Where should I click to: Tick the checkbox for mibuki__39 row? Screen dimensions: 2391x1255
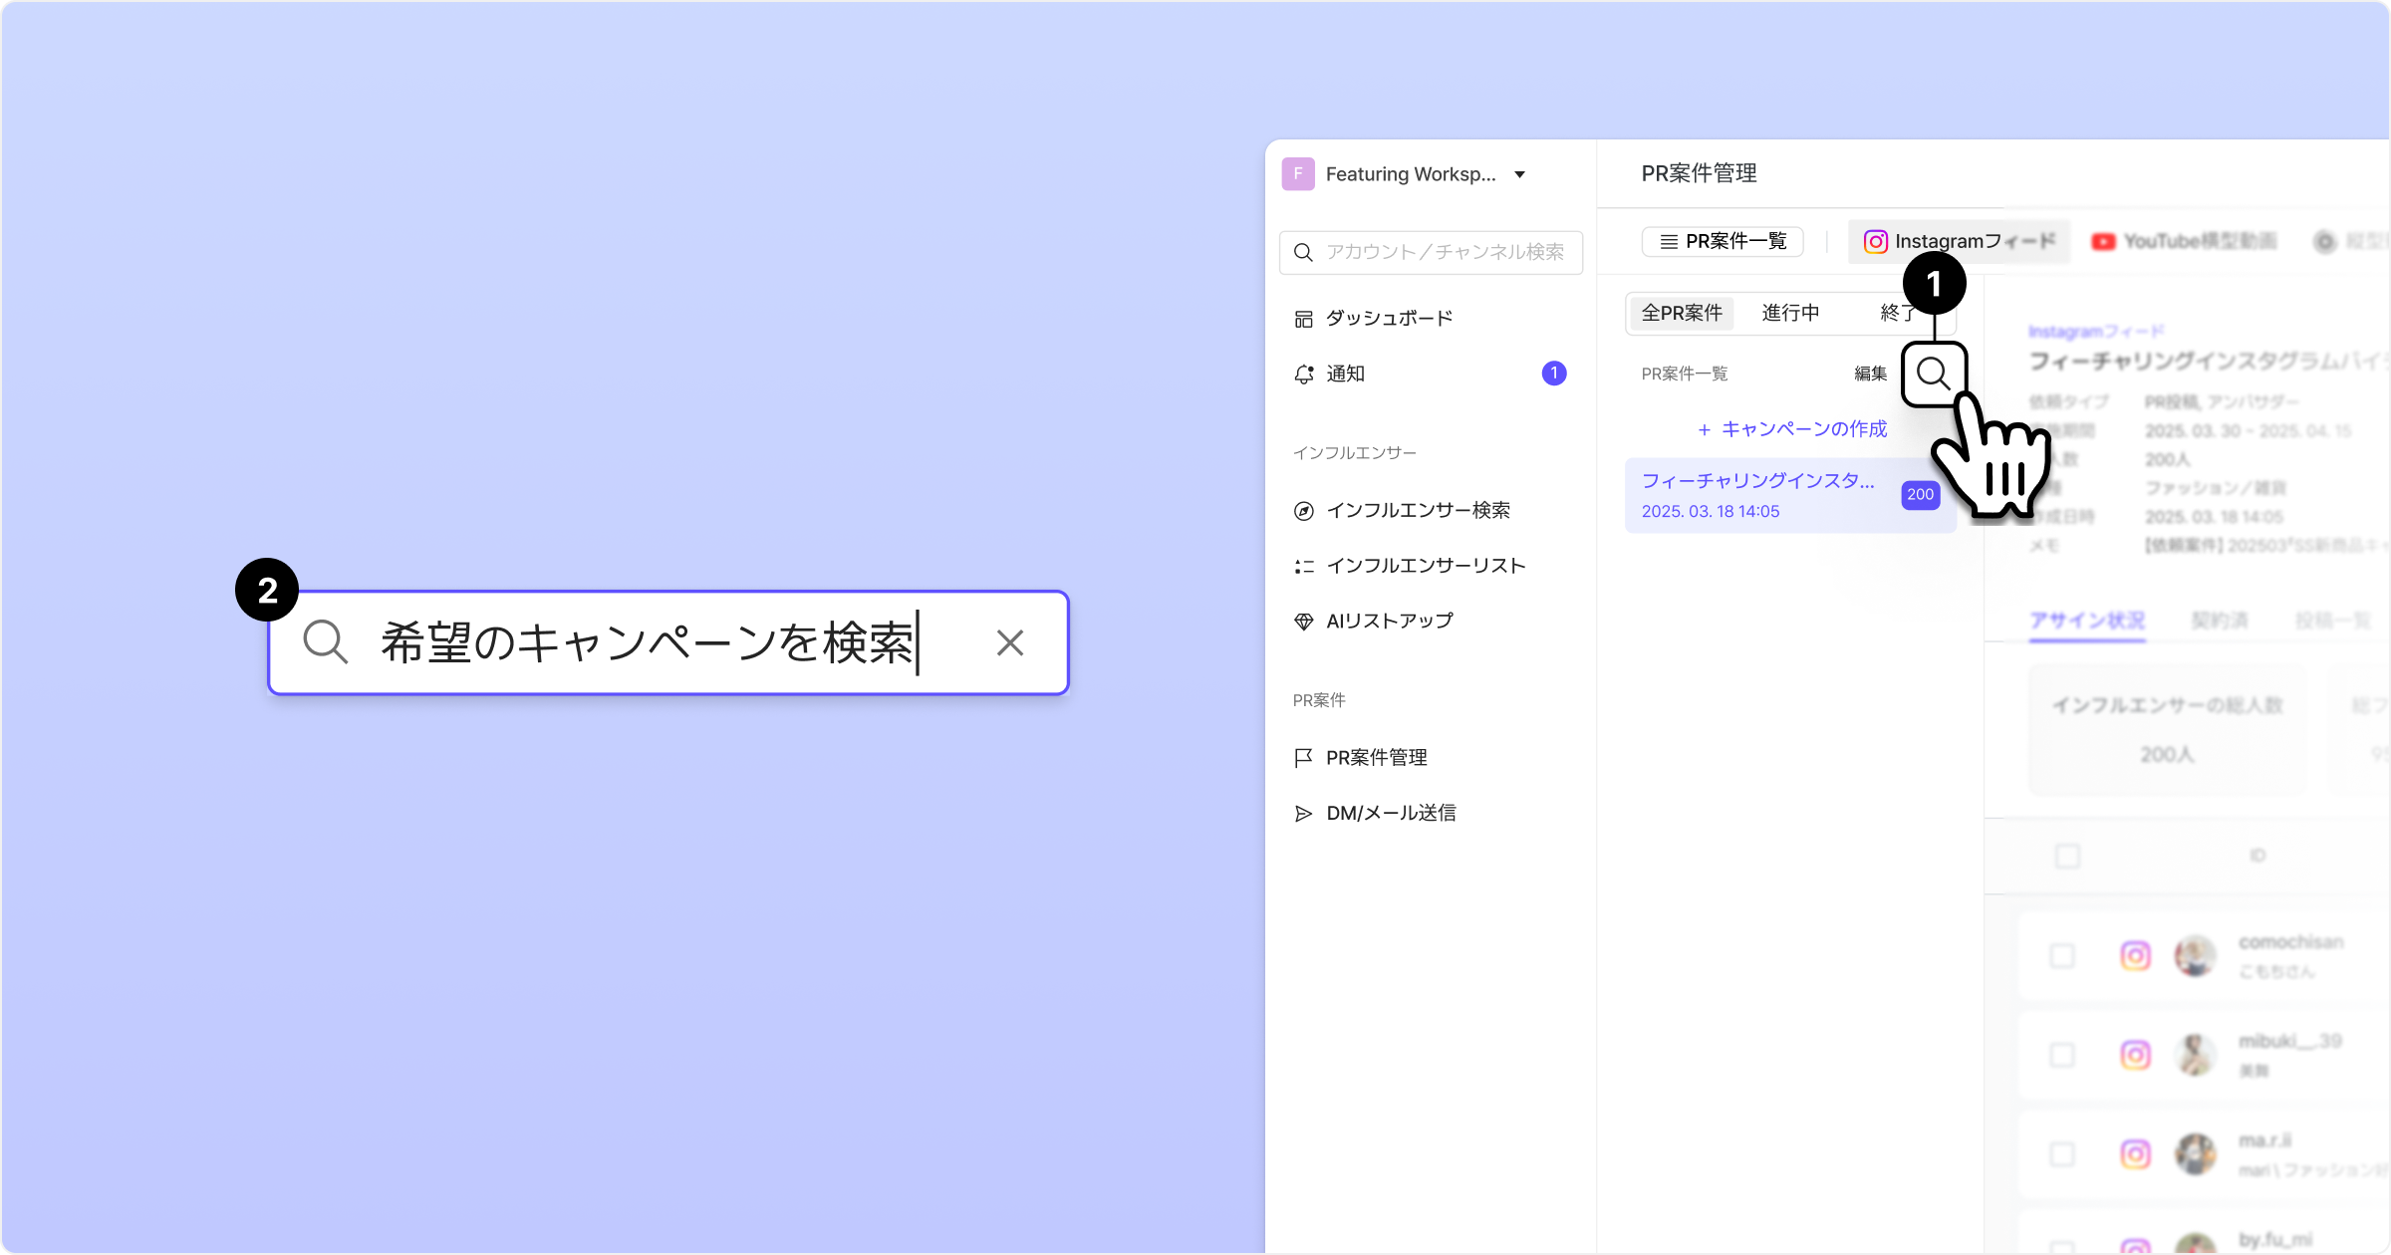click(x=2062, y=1055)
